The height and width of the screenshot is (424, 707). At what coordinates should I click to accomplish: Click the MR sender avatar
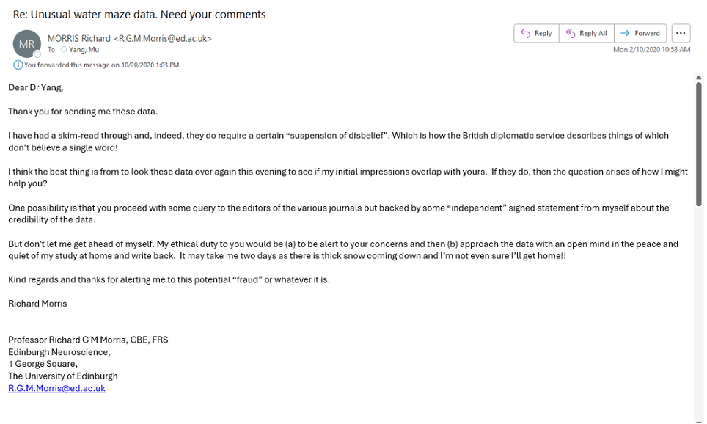point(26,44)
